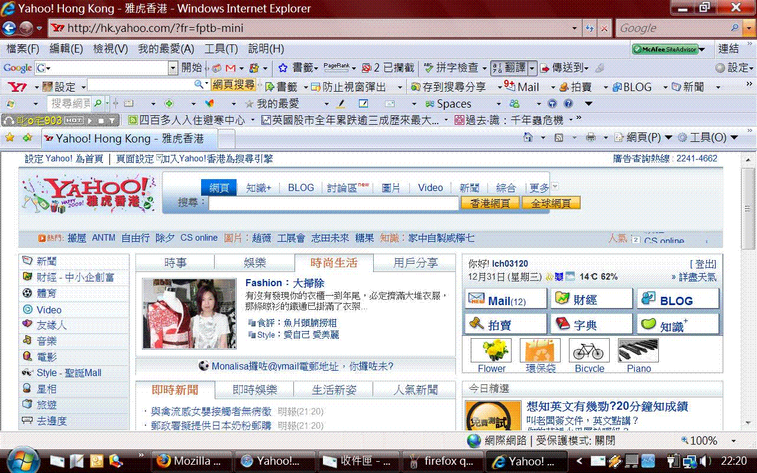
Task: Click the Refresh button beside the address bar
Action: (590, 28)
